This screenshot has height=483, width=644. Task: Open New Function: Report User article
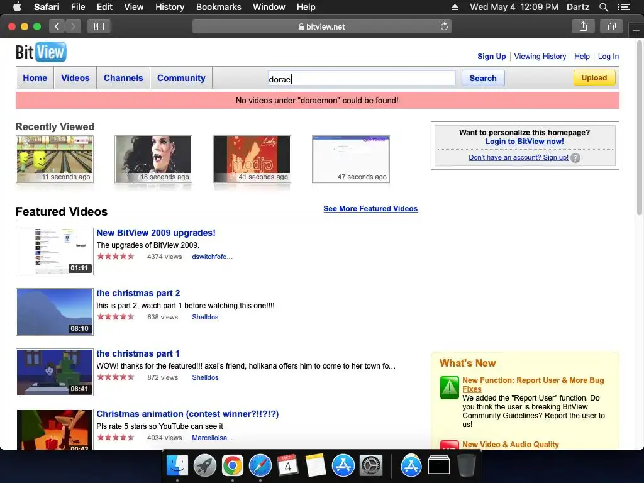pos(533,384)
